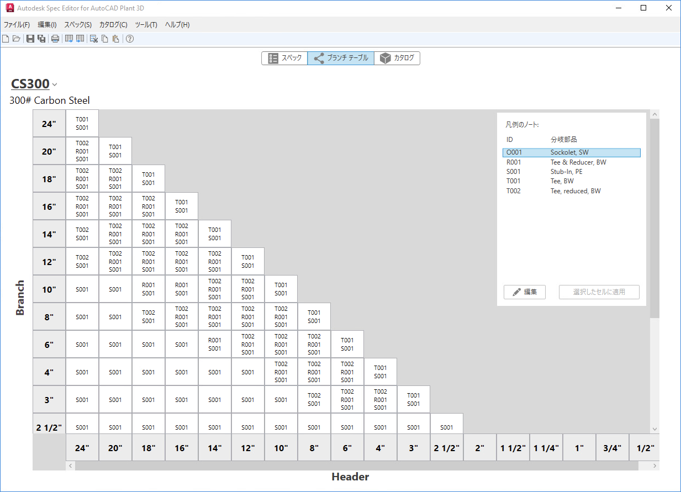This screenshot has height=492, width=681.
Task: Switch to the スペック tab
Action: pyautogui.click(x=284, y=58)
